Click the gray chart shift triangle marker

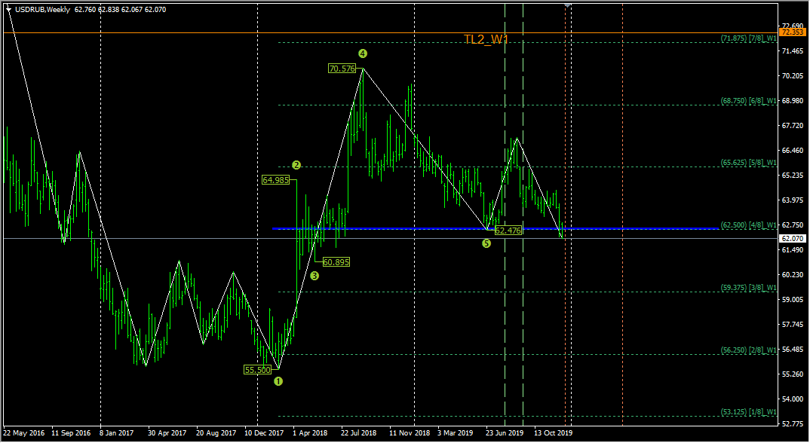pyautogui.click(x=567, y=5)
